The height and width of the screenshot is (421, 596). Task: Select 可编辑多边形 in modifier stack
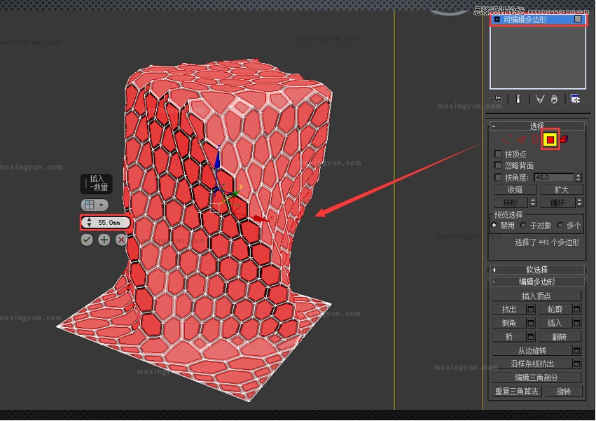(x=538, y=19)
